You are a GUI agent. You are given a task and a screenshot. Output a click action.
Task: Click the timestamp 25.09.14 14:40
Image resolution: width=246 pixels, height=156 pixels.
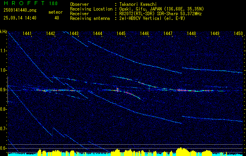20,18
